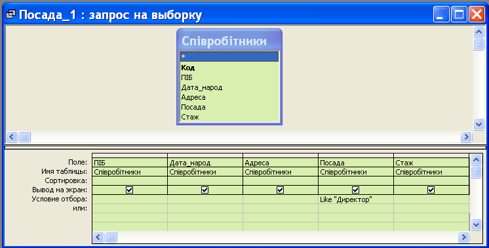This screenshot has width=489, height=248.
Task: Click the Условие отбора row label
Action: (x=60, y=199)
